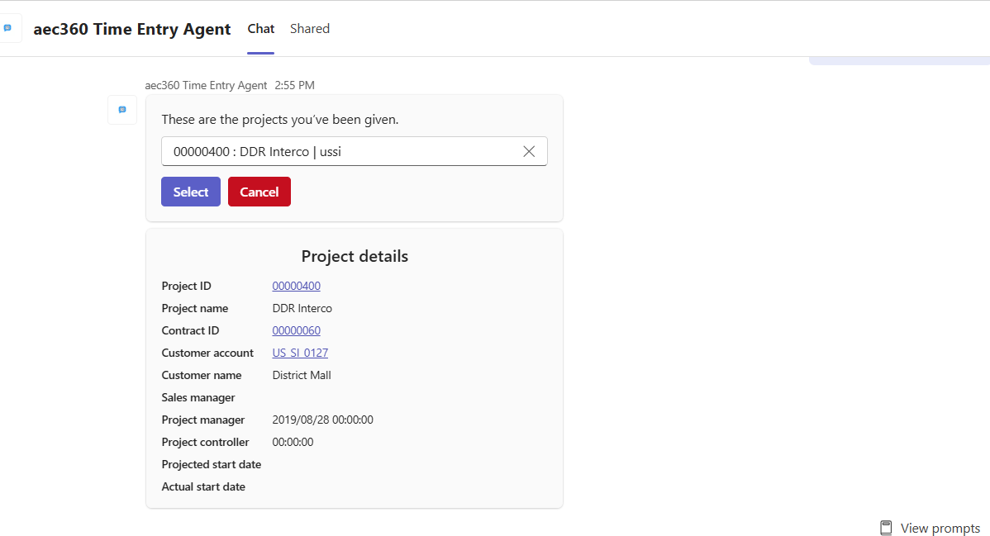
Task: Click the District Mall customer name value
Action: [302, 375]
